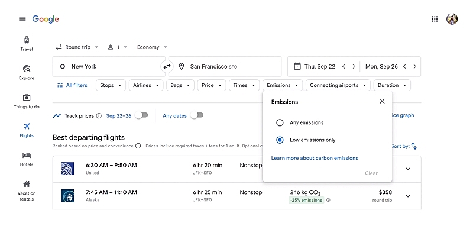Open Hotels from the sidebar

click(27, 159)
